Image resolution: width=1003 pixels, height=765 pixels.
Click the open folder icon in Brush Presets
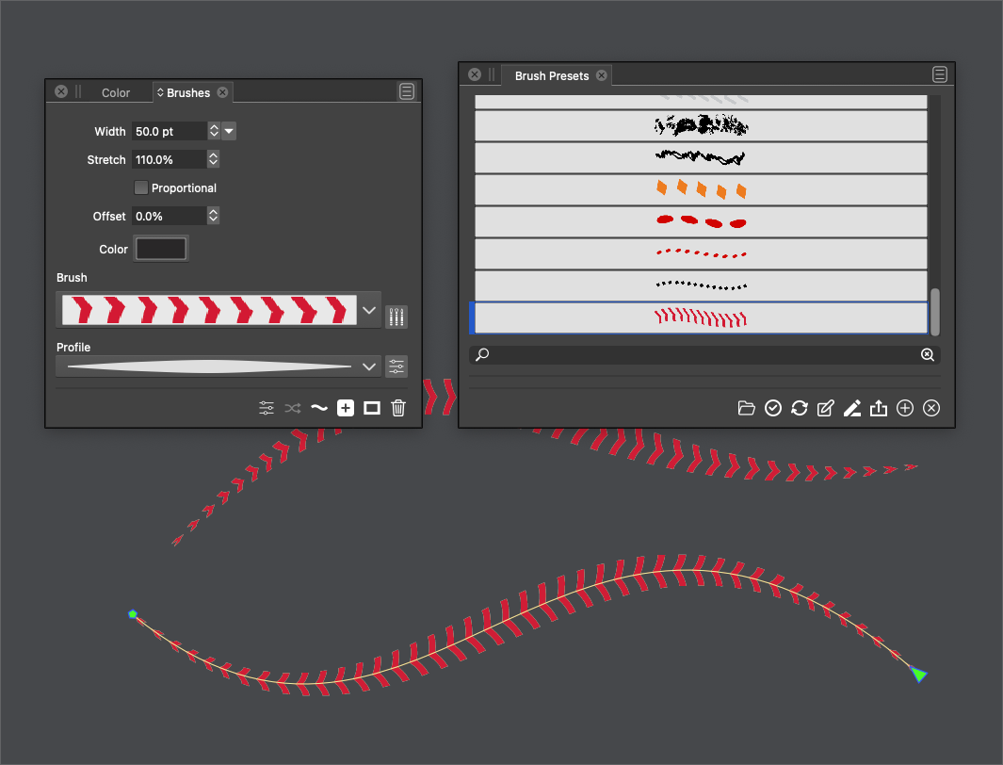pyautogui.click(x=747, y=408)
